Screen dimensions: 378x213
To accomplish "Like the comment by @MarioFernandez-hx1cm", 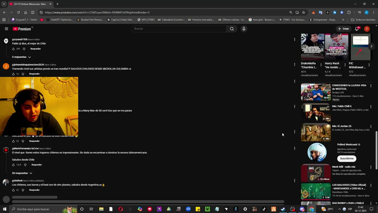I will tap(13, 165).
